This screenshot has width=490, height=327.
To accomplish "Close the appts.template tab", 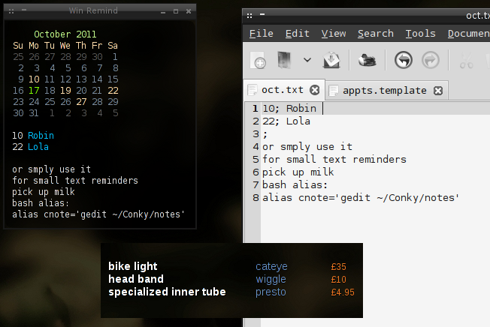I will (438, 91).
